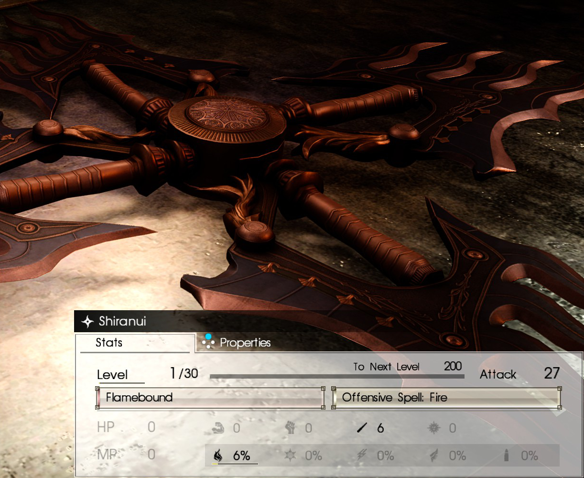The height and width of the screenshot is (478, 584).
Task: Open the Properties tab
Action: click(245, 343)
